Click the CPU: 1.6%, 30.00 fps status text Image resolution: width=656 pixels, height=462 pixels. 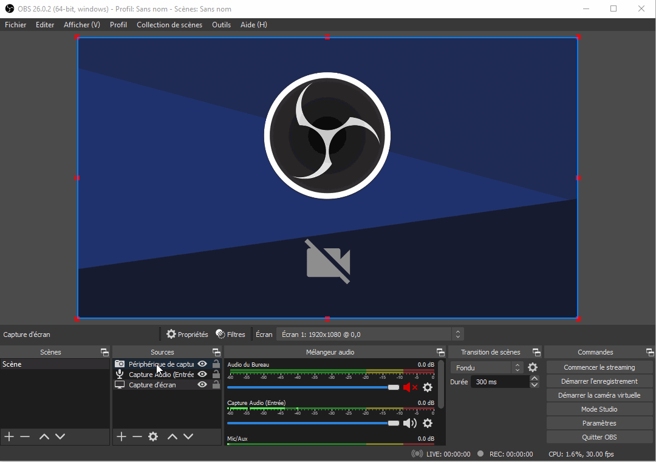[581, 454]
